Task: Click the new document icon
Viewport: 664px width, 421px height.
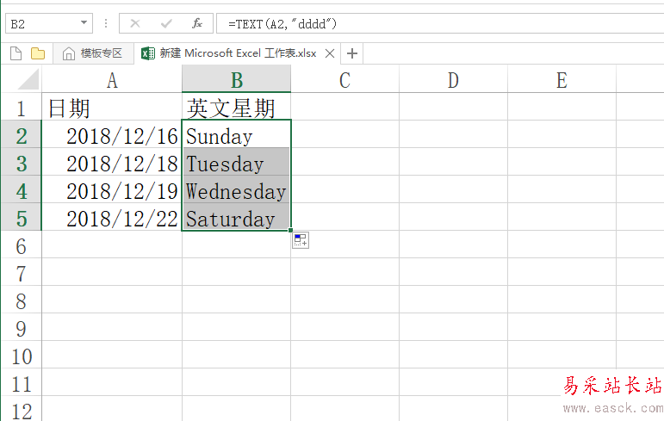Action: 16,53
